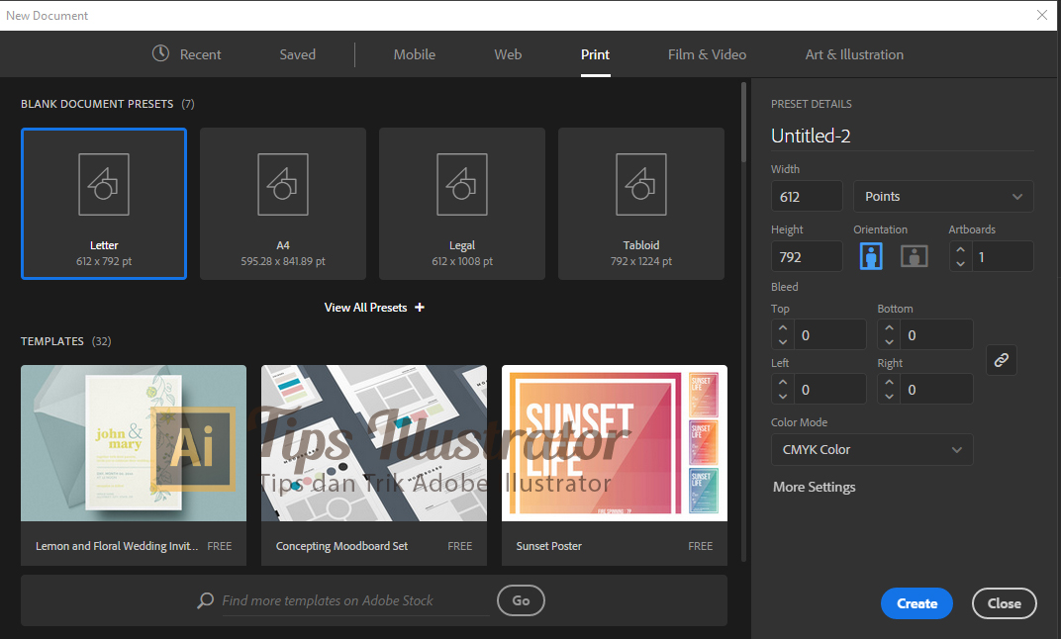Click Go to search Adobe Stock templates
Viewport: 1061px width, 639px height.
(521, 600)
